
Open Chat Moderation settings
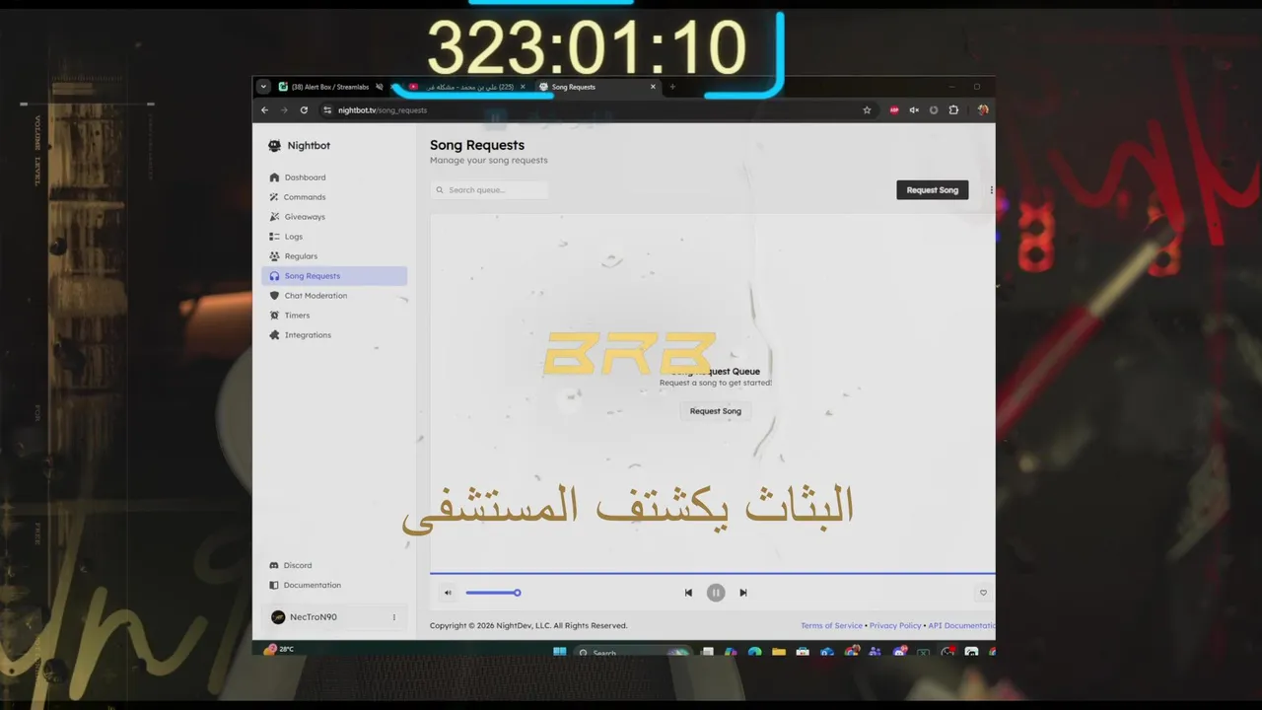pos(334,296)
